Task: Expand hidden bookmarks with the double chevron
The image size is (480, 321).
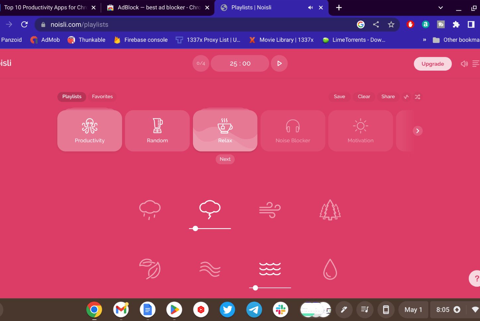Action: pos(424,40)
